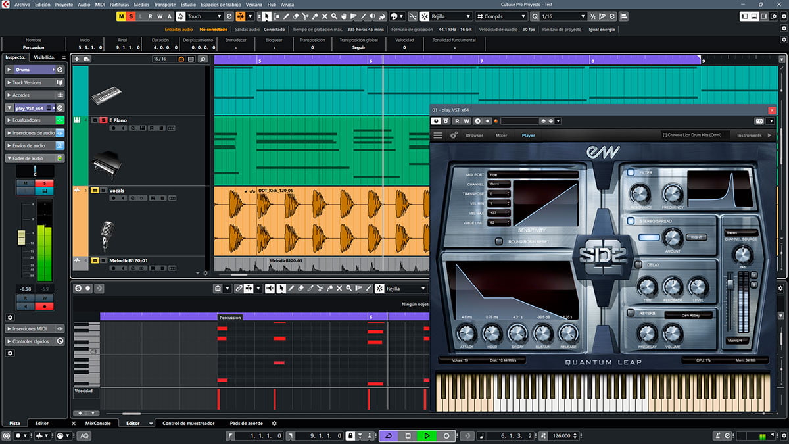Click the transport bar settings gear at far right
Screen dimensions: 789x444
[x=782, y=435]
